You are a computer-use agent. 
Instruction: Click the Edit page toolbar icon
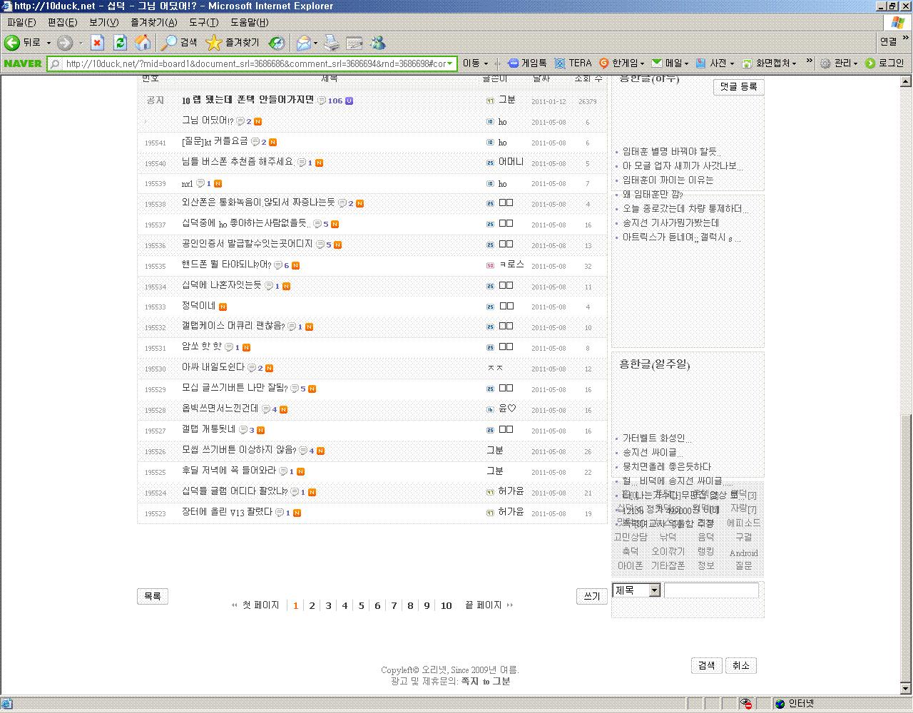click(x=355, y=43)
